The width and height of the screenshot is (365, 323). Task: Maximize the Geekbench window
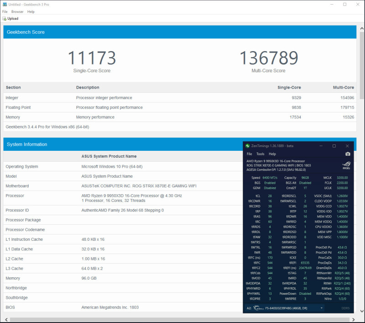coord(345,4)
